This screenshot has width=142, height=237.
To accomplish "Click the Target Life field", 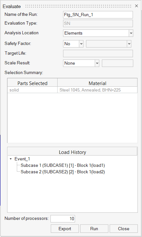I will tap(98, 53).
